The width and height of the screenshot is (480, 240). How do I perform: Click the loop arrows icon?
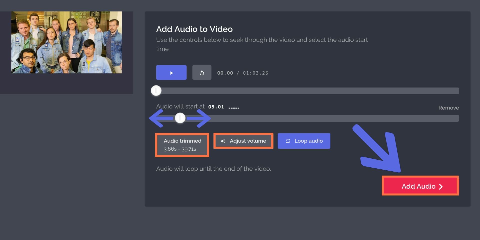[x=288, y=141]
